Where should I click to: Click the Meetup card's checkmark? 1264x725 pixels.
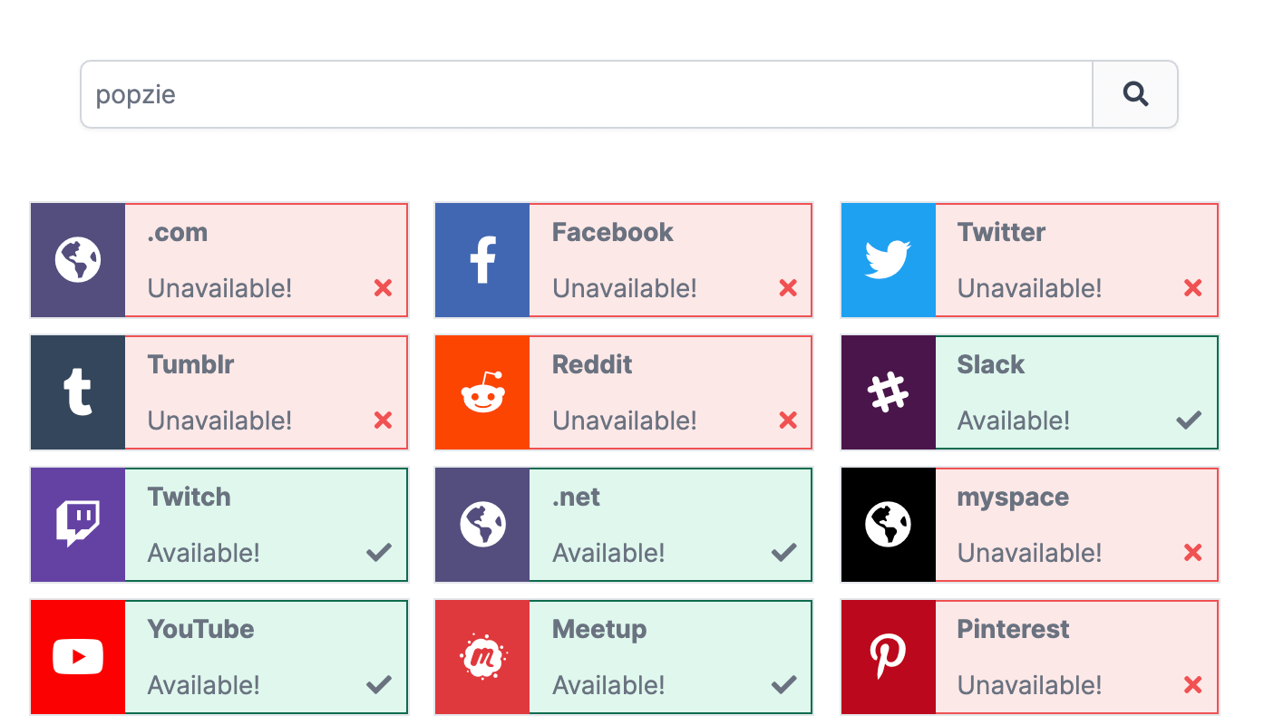[x=783, y=684]
